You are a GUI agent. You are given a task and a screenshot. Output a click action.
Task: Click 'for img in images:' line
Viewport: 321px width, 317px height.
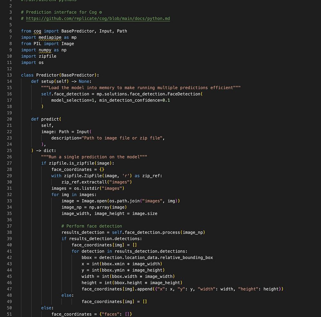74,195
